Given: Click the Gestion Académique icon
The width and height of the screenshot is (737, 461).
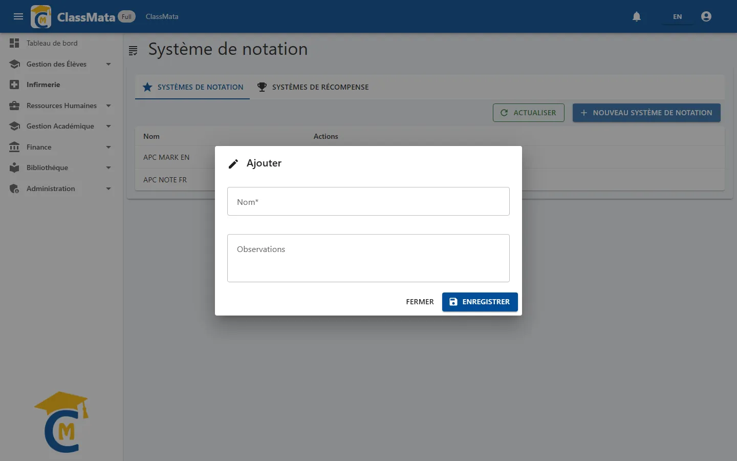Looking at the screenshot, I should click(14, 126).
